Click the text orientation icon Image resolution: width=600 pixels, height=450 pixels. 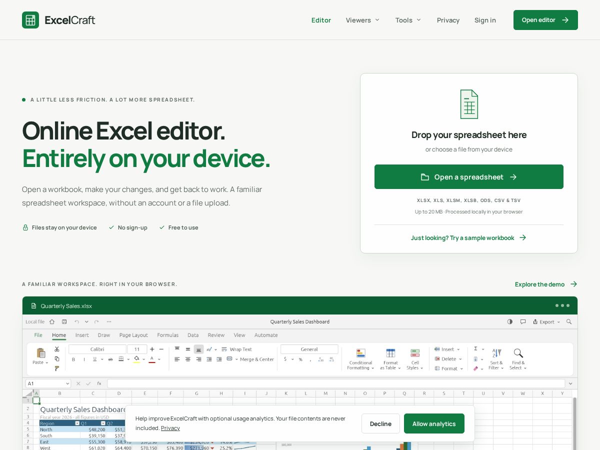coord(209,349)
